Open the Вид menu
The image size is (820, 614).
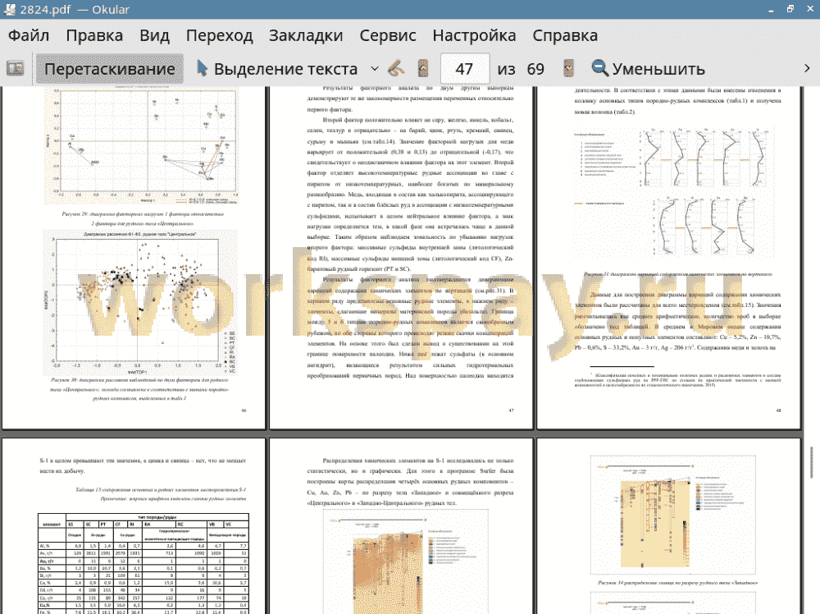[154, 35]
